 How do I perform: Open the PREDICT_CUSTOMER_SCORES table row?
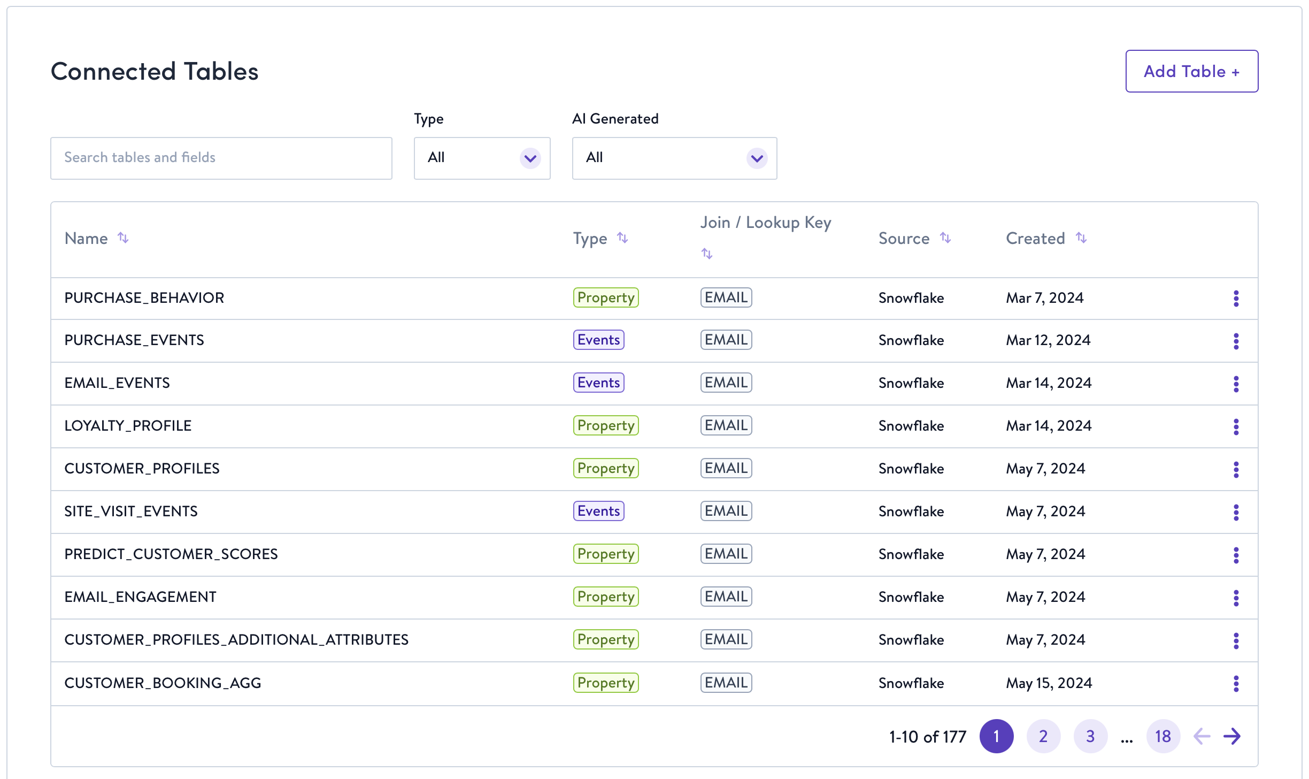(654, 555)
